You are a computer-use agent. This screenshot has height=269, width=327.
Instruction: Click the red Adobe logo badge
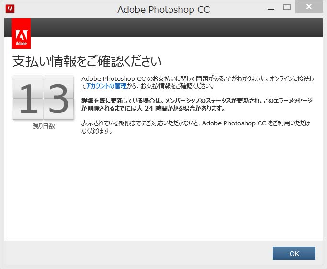(x=21, y=34)
